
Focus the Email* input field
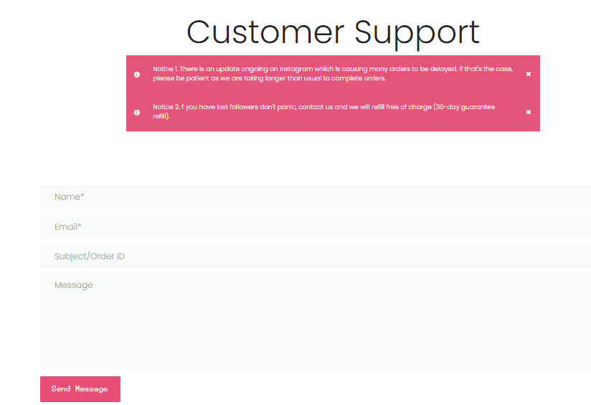[316, 227]
